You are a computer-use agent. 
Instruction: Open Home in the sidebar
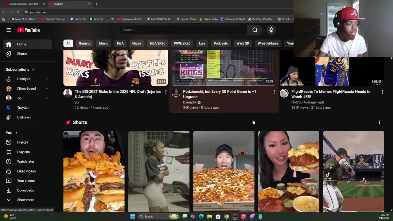28,44
